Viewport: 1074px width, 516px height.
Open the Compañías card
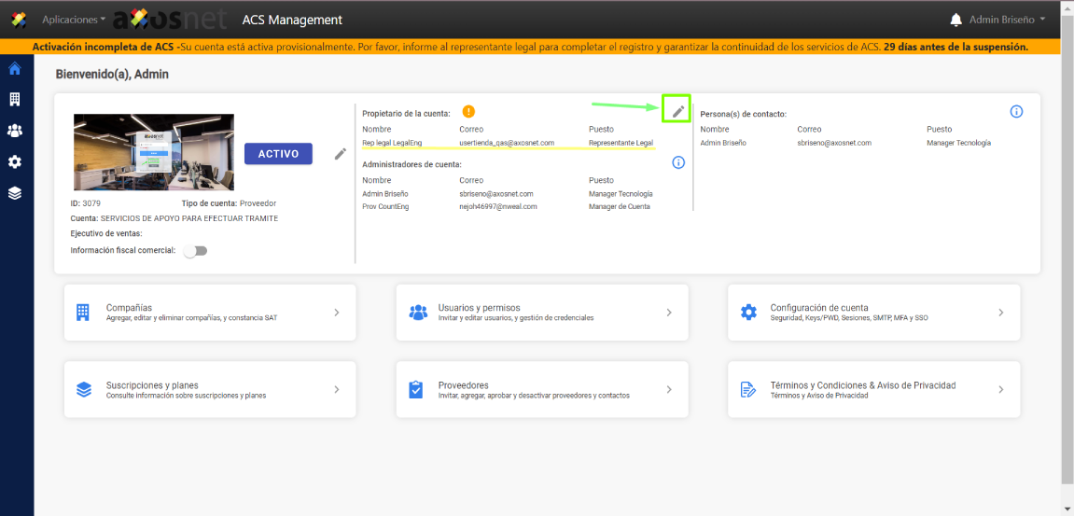click(210, 313)
